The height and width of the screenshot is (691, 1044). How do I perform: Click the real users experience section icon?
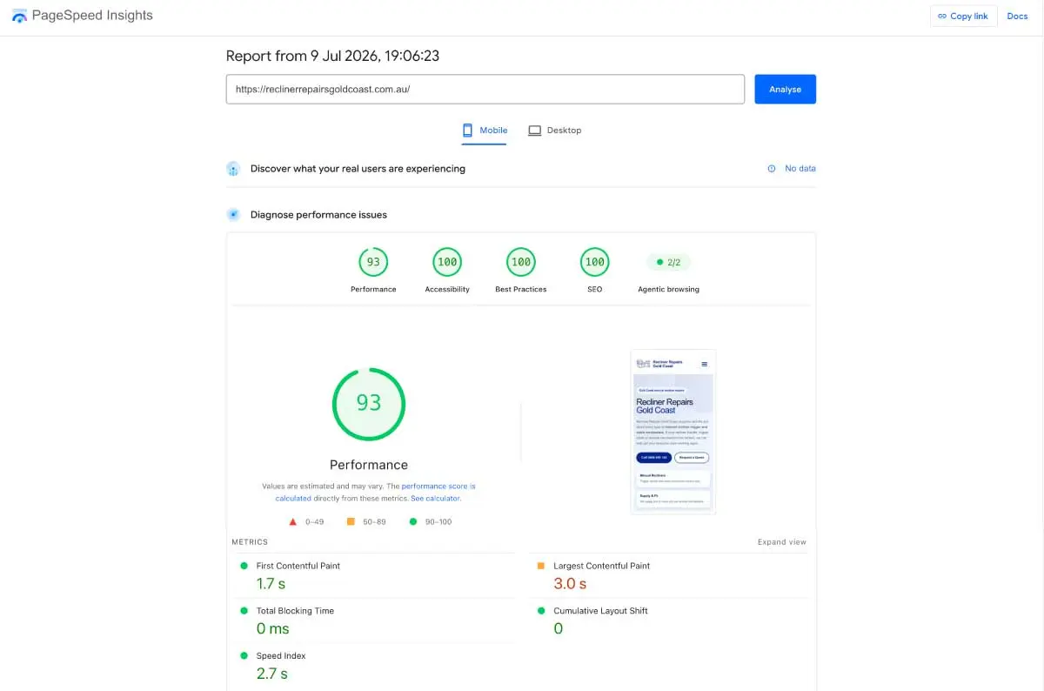pyautogui.click(x=233, y=169)
